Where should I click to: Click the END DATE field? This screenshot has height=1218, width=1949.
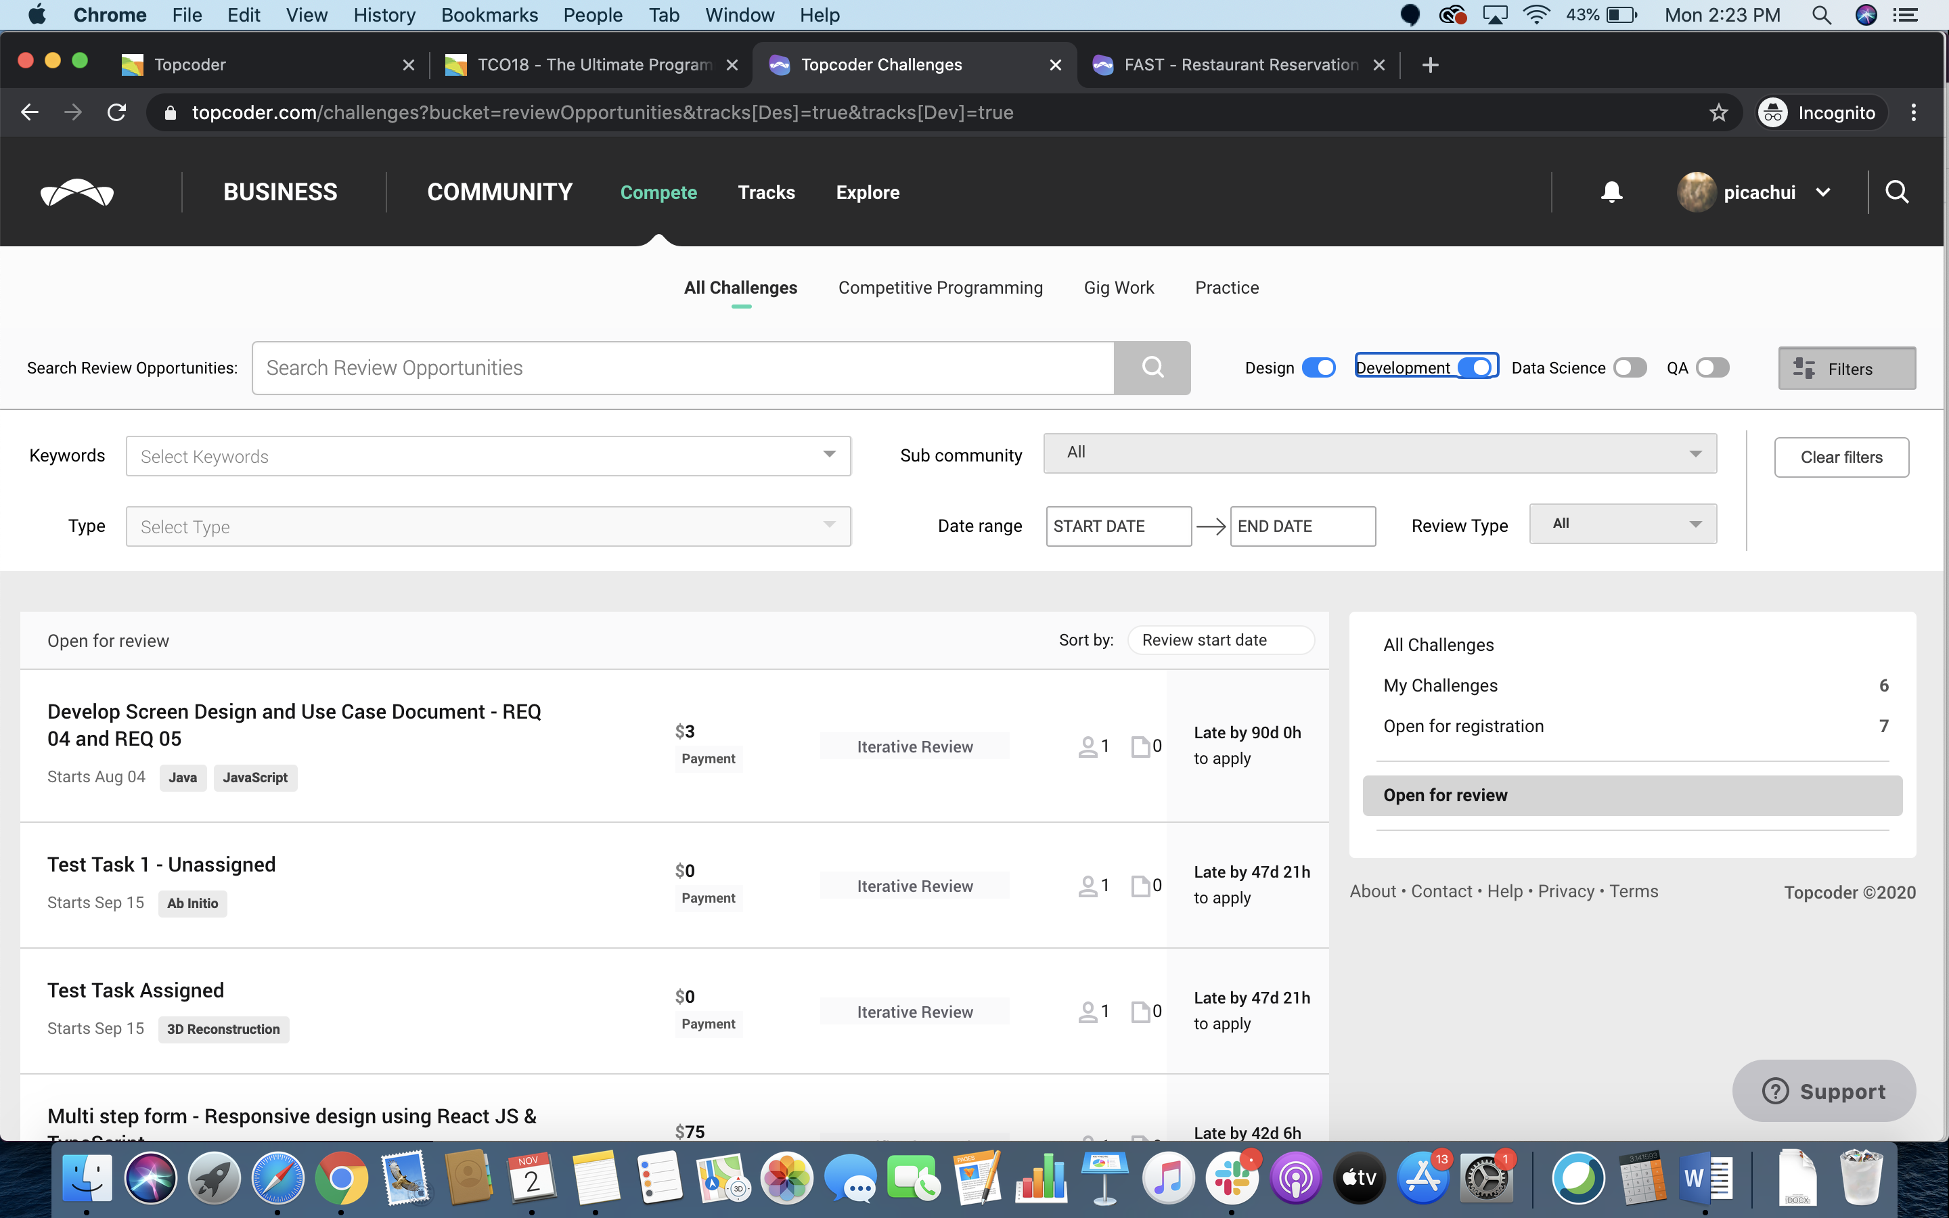tap(1302, 526)
